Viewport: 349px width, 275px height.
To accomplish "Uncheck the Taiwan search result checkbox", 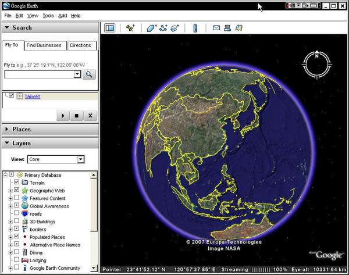I will (x=12, y=95).
